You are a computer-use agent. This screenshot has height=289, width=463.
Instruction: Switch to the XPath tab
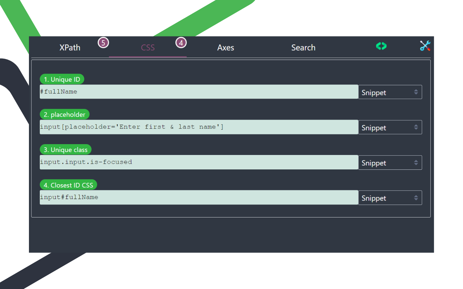tap(70, 47)
